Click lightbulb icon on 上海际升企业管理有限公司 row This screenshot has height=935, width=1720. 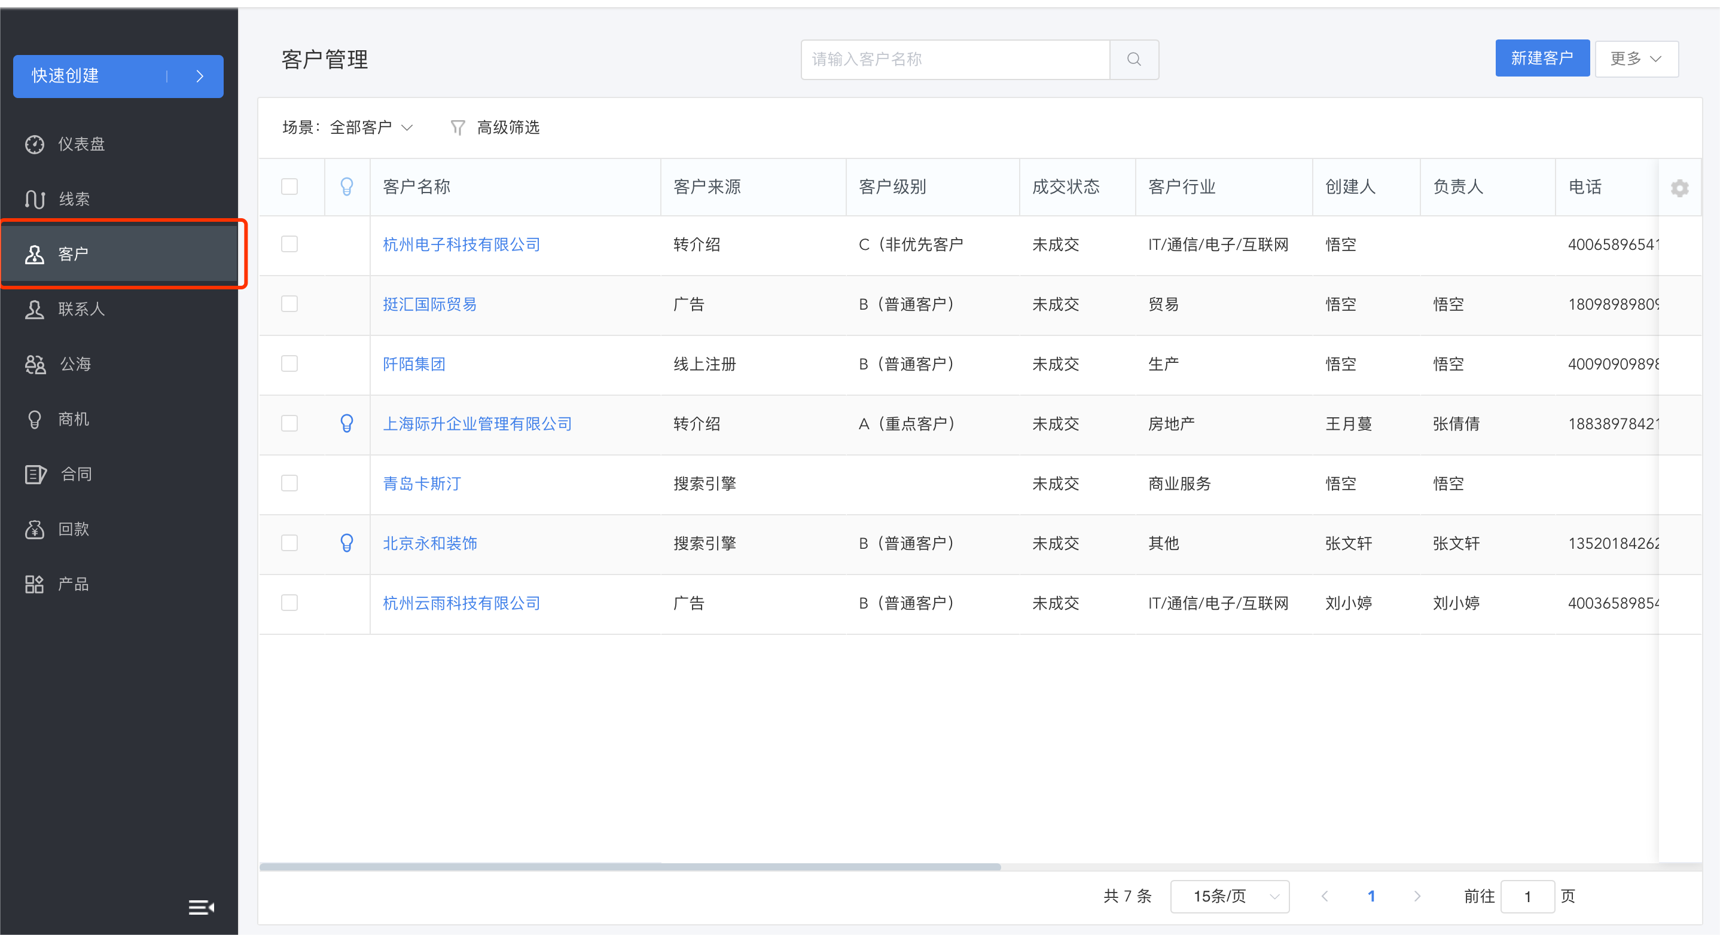[346, 424]
